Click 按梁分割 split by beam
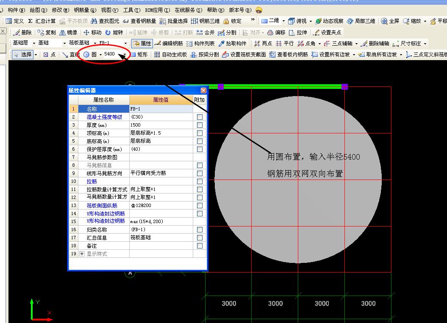The height and width of the screenshot is (323, 447). pyautogui.click(x=205, y=55)
